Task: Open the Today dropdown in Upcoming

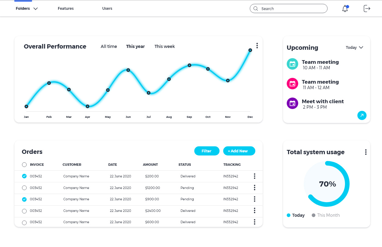Action: (x=354, y=48)
